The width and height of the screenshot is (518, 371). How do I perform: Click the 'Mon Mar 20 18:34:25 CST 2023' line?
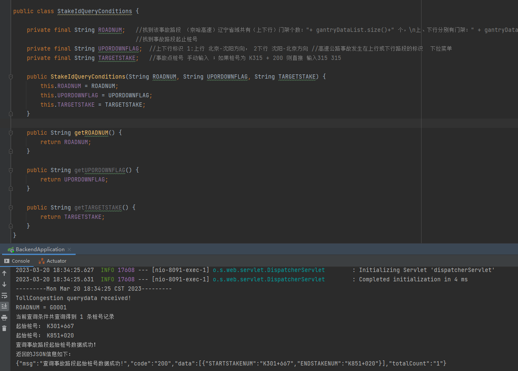pyautogui.click(x=94, y=289)
